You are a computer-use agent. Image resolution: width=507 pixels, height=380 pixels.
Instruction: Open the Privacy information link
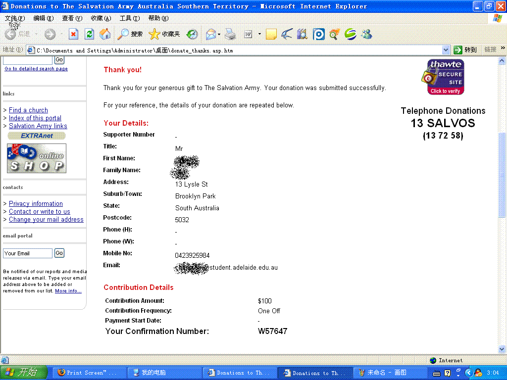click(36, 203)
